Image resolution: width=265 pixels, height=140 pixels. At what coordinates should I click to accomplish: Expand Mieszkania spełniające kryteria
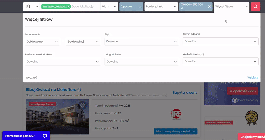(x=176, y=131)
